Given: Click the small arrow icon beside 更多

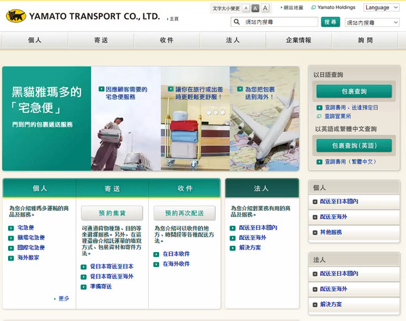Looking at the screenshot, I should click(55, 299).
